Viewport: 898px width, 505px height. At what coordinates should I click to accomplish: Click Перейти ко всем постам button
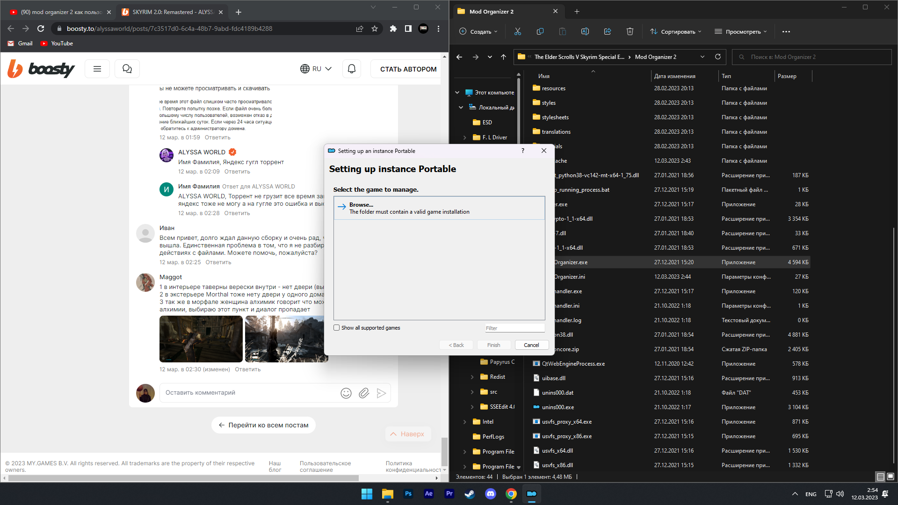(x=263, y=425)
